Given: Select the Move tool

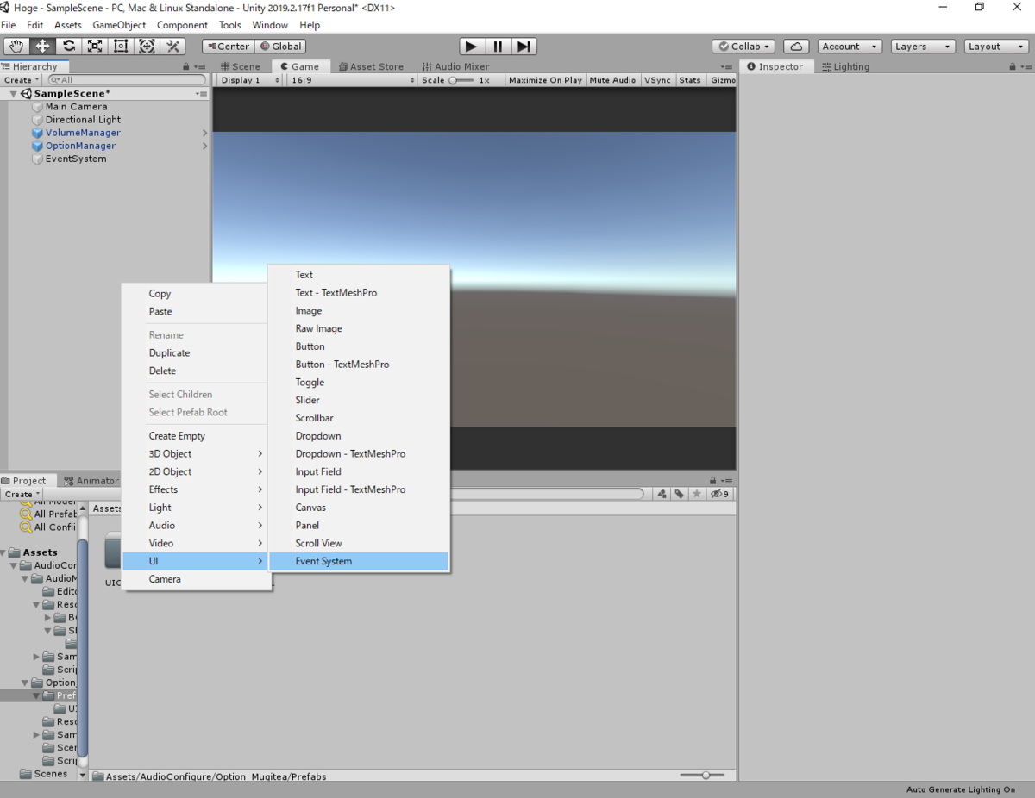Looking at the screenshot, I should [x=41, y=46].
